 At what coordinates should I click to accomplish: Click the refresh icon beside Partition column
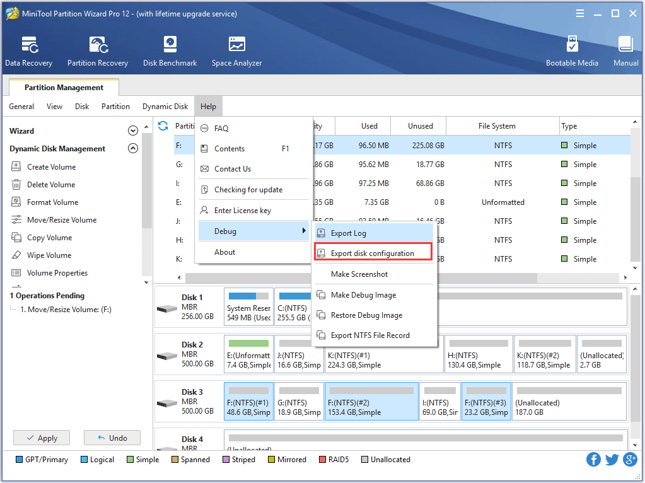click(x=163, y=126)
